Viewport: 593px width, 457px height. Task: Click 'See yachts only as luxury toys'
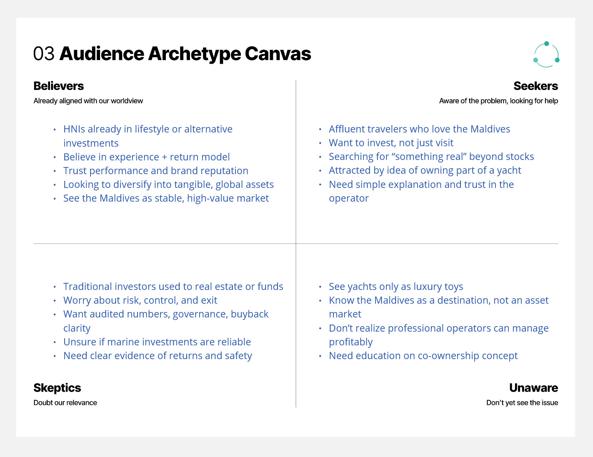[x=395, y=287]
